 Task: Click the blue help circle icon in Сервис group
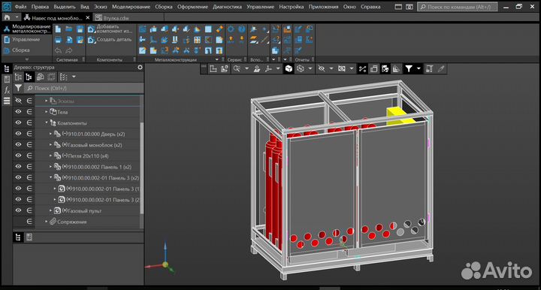pyautogui.click(x=242, y=29)
